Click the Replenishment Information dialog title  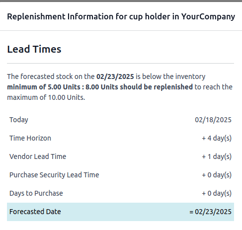[121, 16]
